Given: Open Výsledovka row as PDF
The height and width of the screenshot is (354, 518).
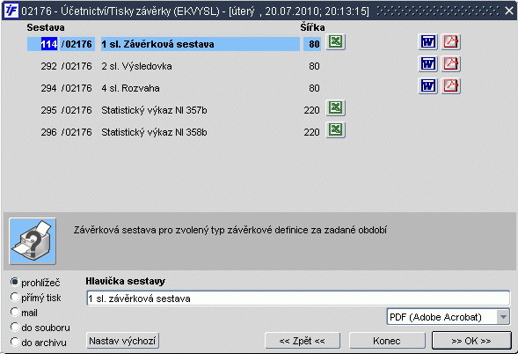Looking at the screenshot, I should tap(451, 64).
